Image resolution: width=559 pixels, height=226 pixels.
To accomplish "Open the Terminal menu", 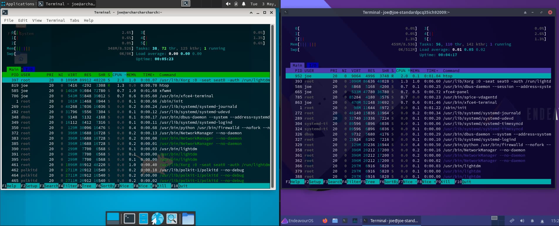I will [x=56, y=20].
